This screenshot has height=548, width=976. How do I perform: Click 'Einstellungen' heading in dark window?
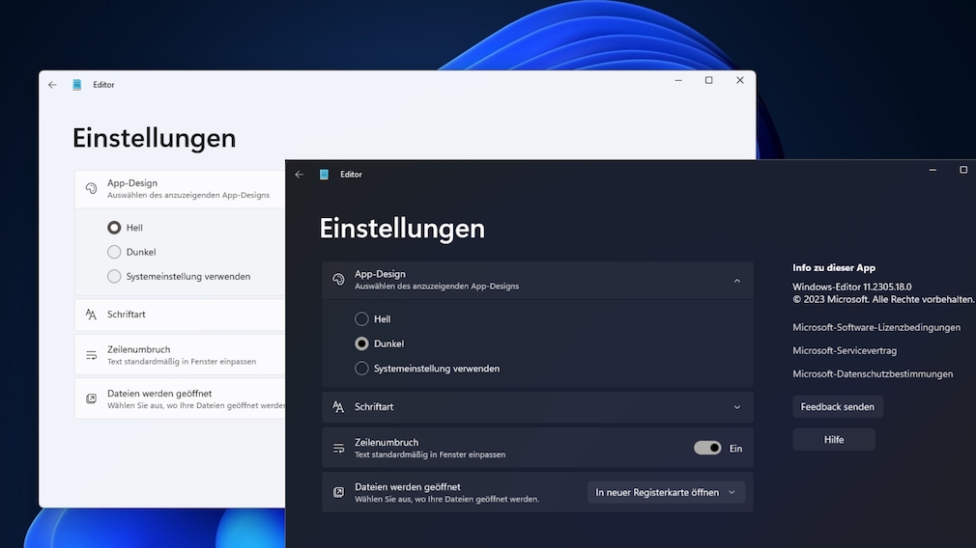pyautogui.click(x=402, y=229)
